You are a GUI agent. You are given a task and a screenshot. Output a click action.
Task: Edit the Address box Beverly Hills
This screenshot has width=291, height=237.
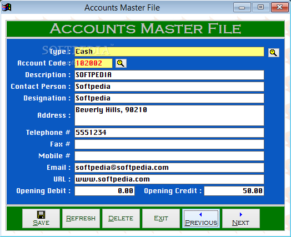pyautogui.click(x=169, y=115)
